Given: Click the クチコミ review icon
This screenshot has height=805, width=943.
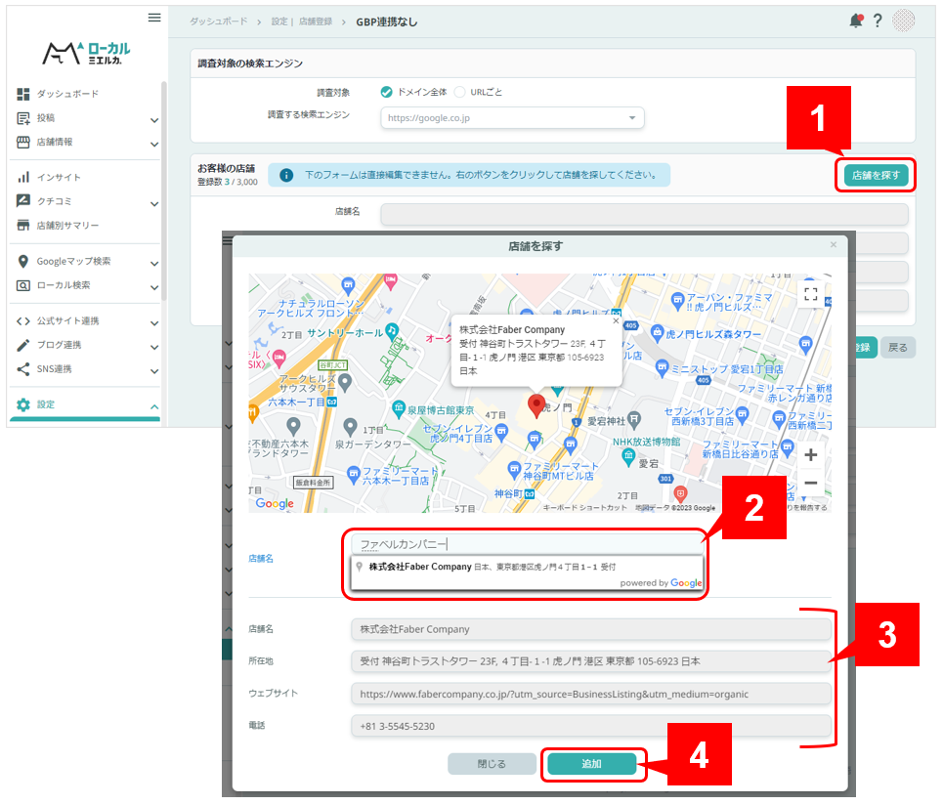Looking at the screenshot, I should (22, 201).
